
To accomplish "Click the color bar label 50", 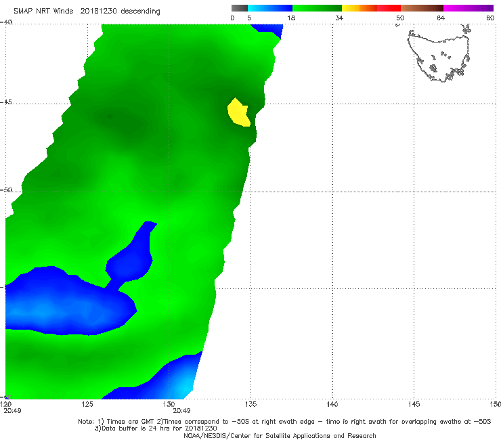I will (x=400, y=18).
